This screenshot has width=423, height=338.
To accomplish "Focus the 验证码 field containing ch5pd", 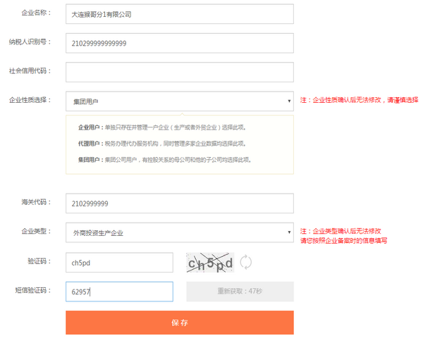I will (118, 263).
